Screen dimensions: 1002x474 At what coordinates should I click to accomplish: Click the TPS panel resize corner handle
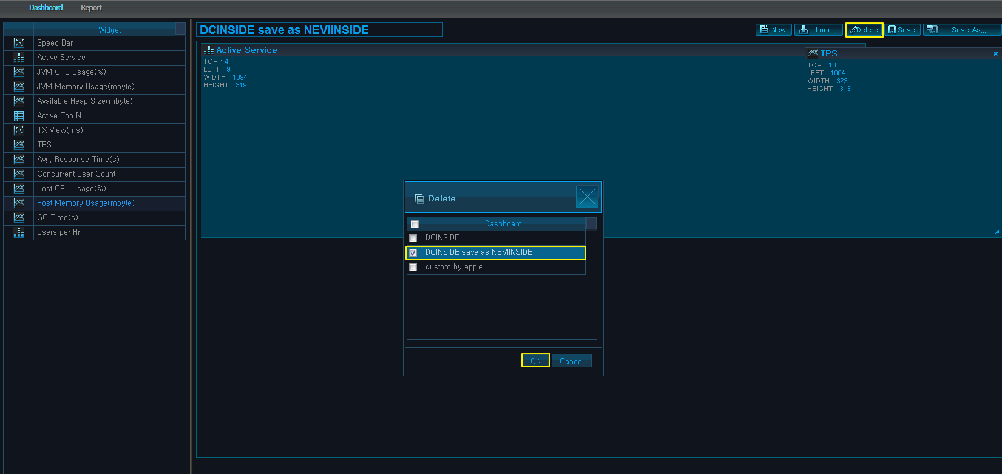pos(997,232)
